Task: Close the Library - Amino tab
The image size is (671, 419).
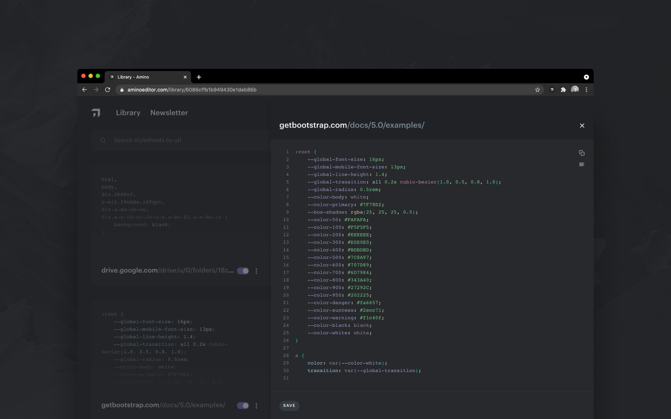Action: click(185, 77)
